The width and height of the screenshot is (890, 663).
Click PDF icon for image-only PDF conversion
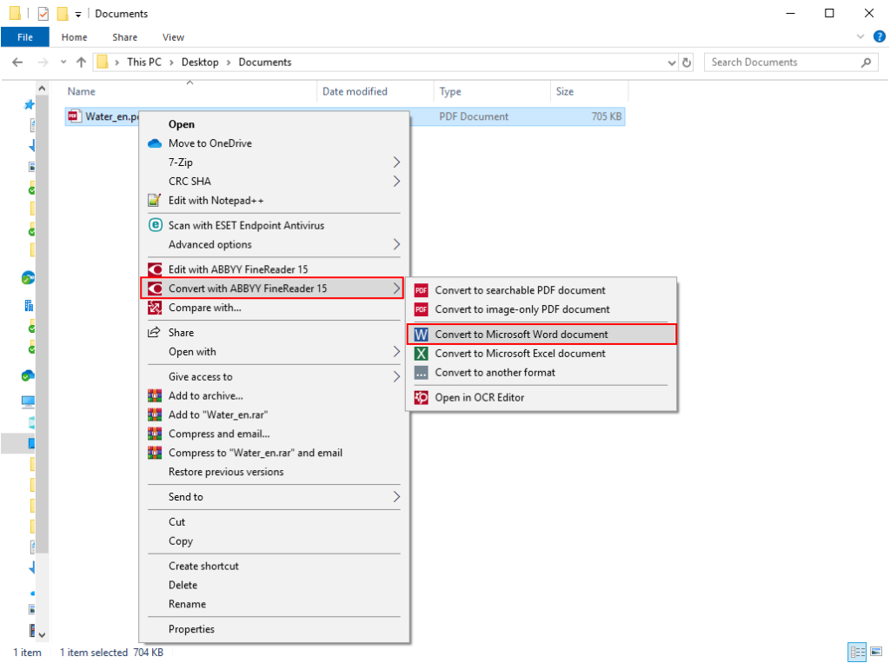(x=422, y=309)
